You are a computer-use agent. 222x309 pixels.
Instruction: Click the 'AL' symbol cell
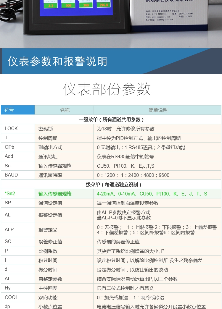(18, 215)
